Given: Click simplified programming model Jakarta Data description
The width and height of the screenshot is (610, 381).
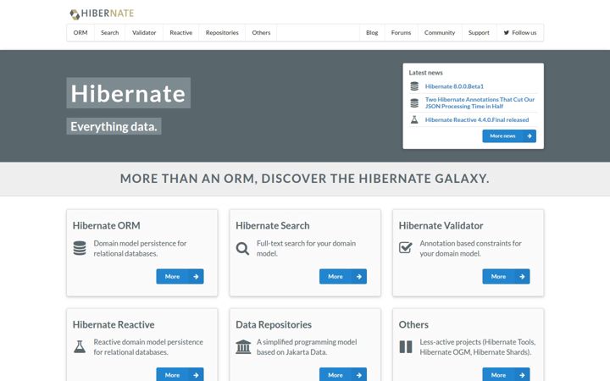Looking at the screenshot, I should pos(307,347).
